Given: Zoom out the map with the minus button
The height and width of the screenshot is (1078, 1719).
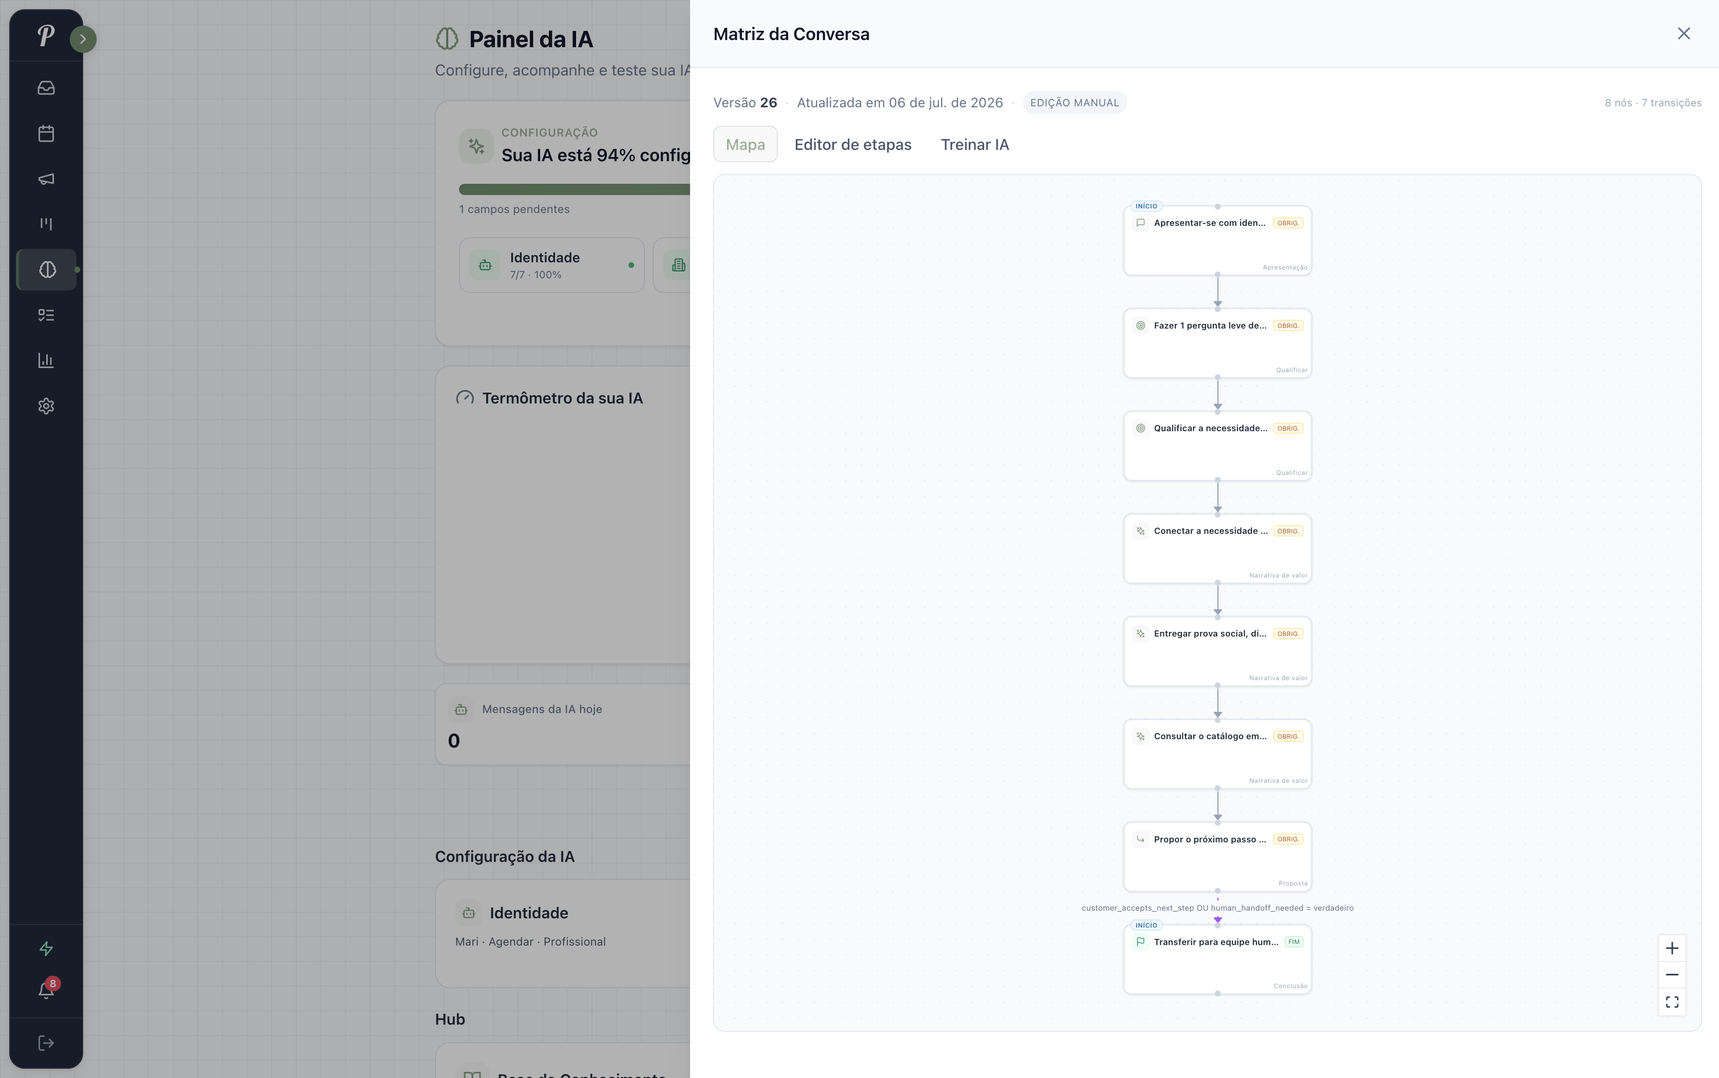Looking at the screenshot, I should [1671, 975].
